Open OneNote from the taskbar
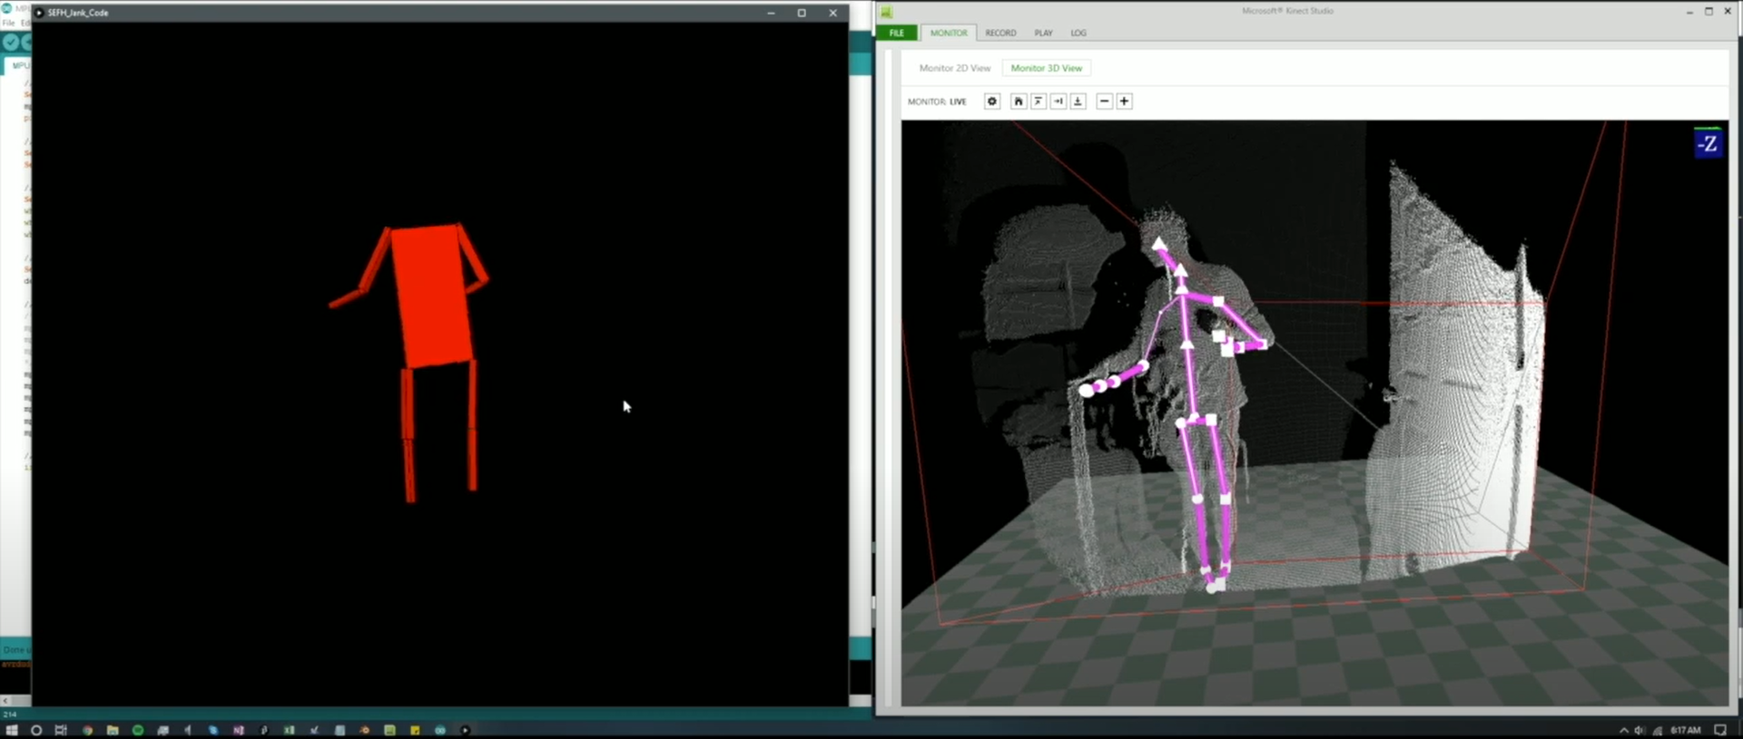Image resolution: width=1743 pixels, height=739 pixels. [x=238, y=730]
